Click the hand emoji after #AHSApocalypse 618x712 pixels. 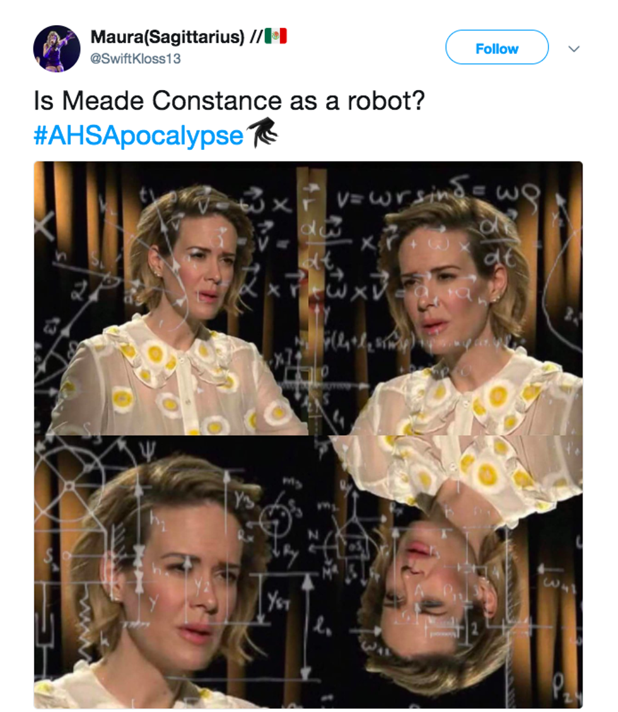tap(262, 132)
